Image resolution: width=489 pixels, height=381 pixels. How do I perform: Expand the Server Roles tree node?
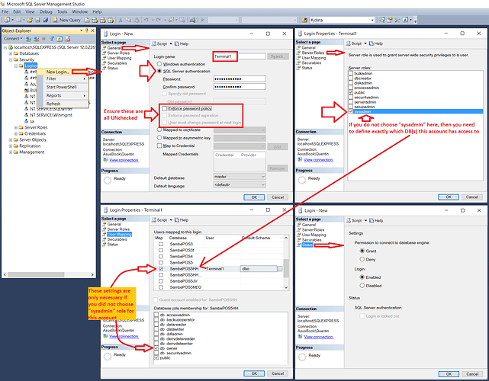click(15, 127)
